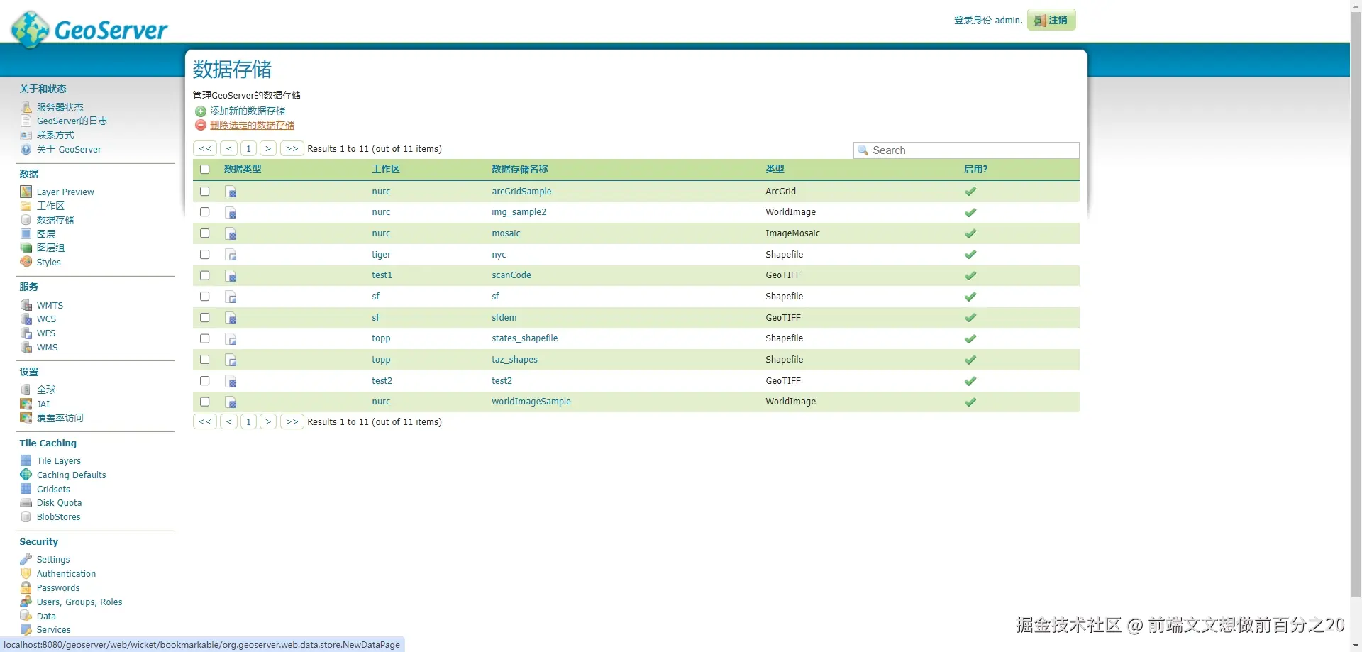Click the WFS service icon

(26, 333)
